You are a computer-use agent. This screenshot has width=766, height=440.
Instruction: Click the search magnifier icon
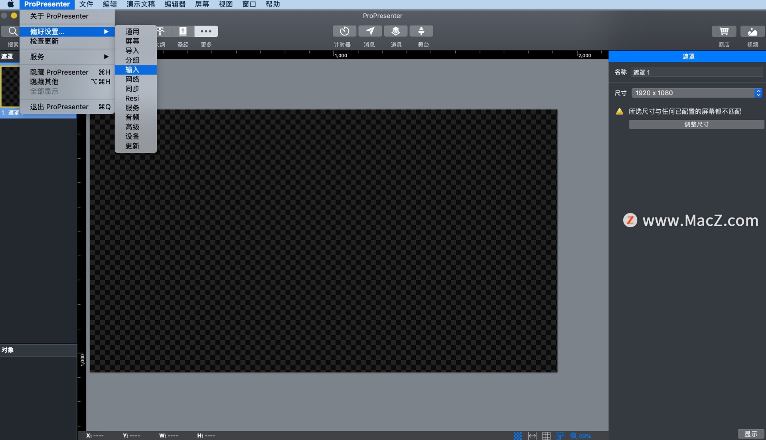point(12,31)
